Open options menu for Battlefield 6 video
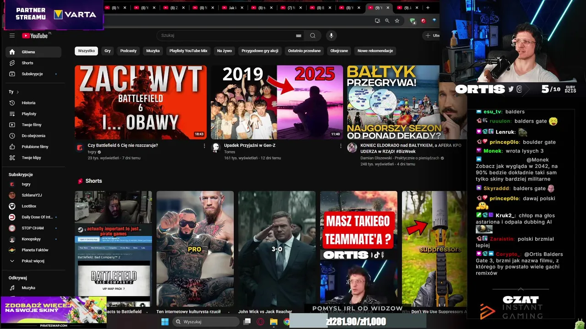This screenshot has height=329, width=586. point(204,146)
